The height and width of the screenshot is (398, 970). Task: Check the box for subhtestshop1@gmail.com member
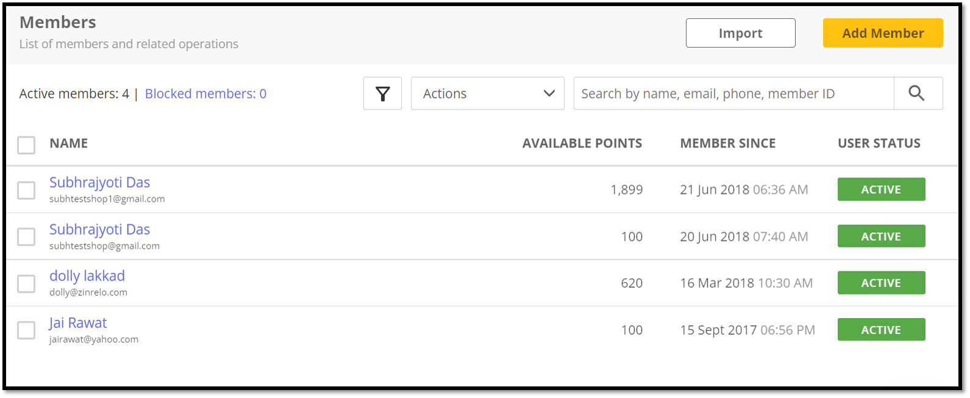(x=26, y=190)
